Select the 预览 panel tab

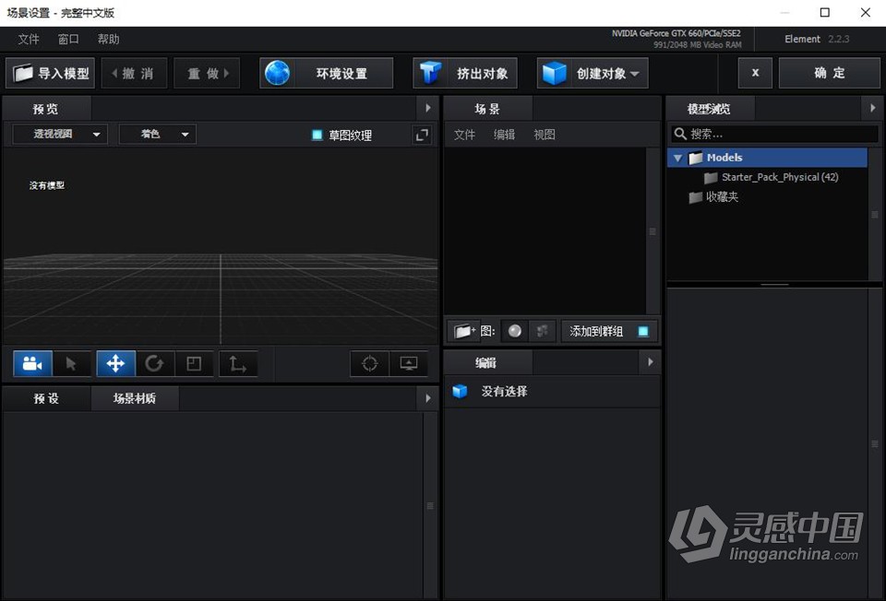pos(46,109)
